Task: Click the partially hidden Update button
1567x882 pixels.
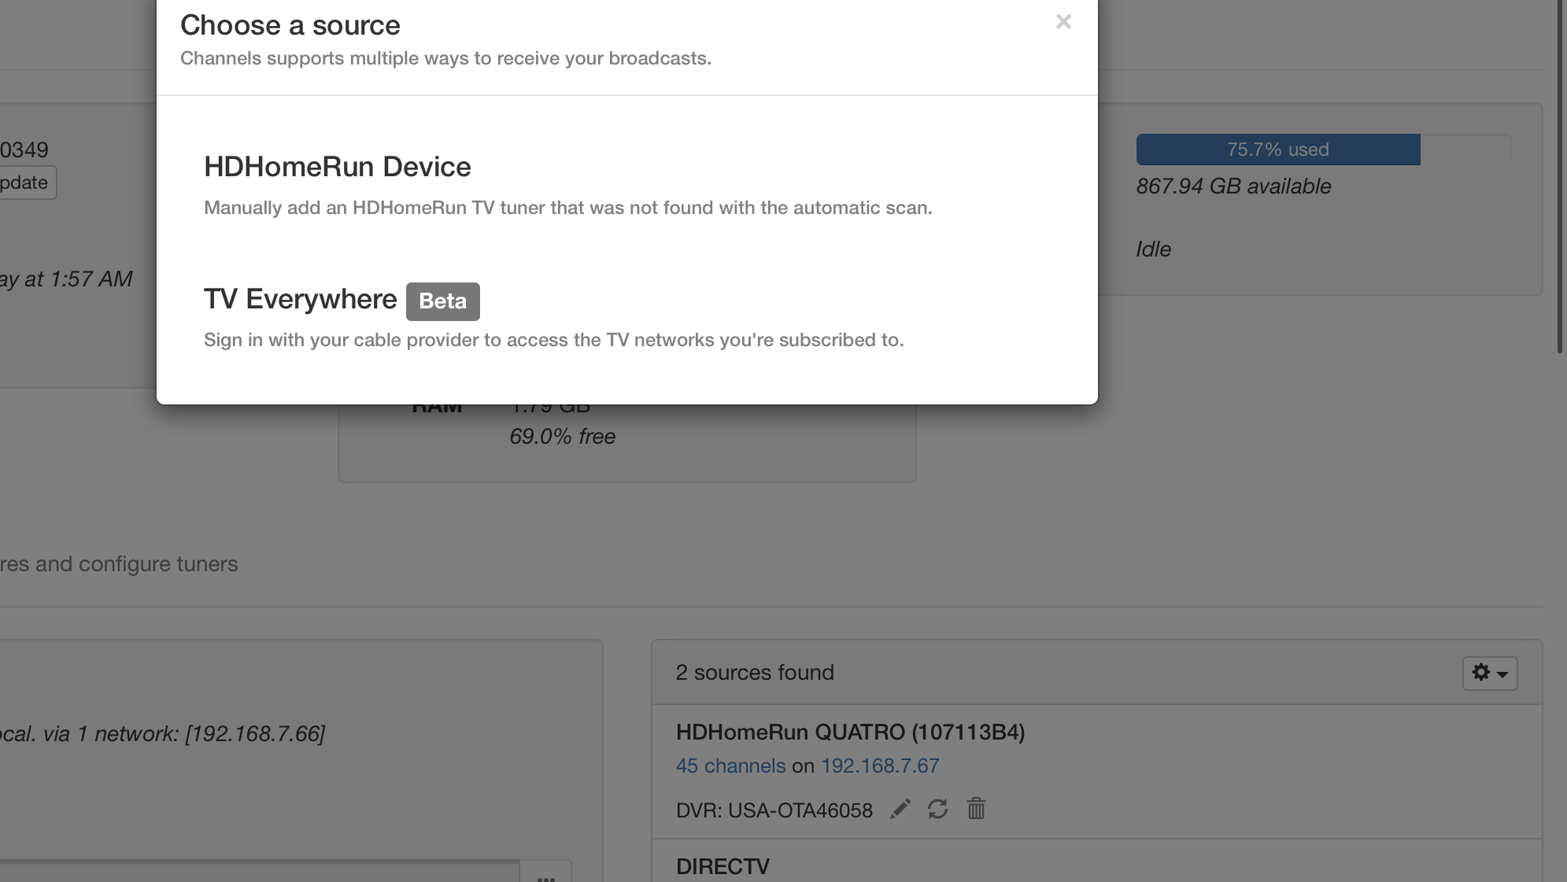Action: point(28,183)
